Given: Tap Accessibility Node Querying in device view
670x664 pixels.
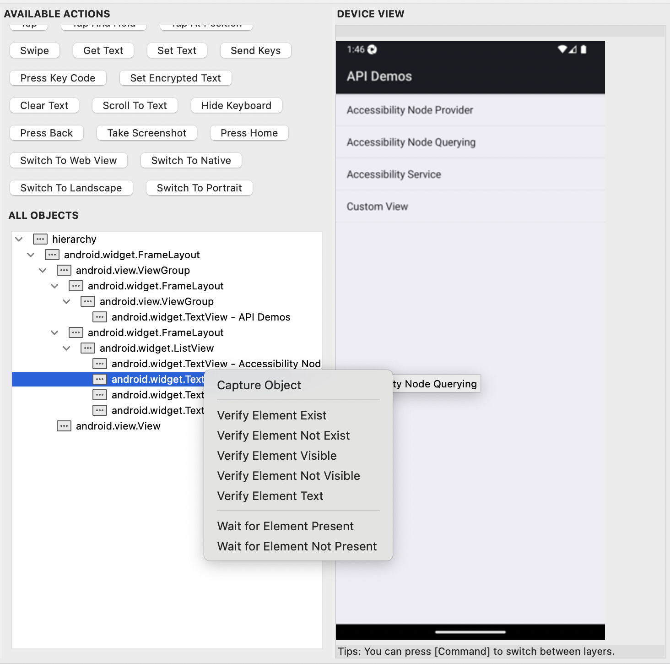Looking at the screenshot, I should point(470,142).
